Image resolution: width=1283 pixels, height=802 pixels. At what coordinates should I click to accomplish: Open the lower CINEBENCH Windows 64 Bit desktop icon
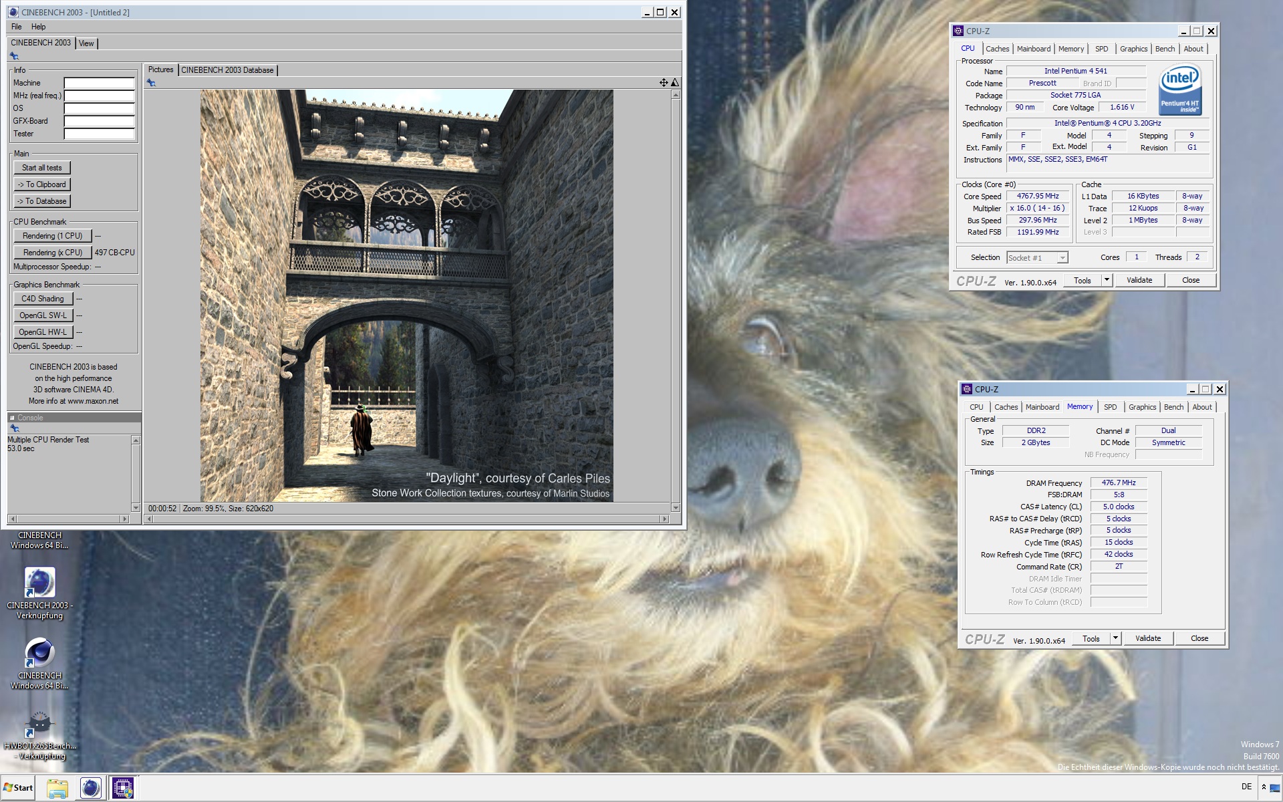[39, 664]
